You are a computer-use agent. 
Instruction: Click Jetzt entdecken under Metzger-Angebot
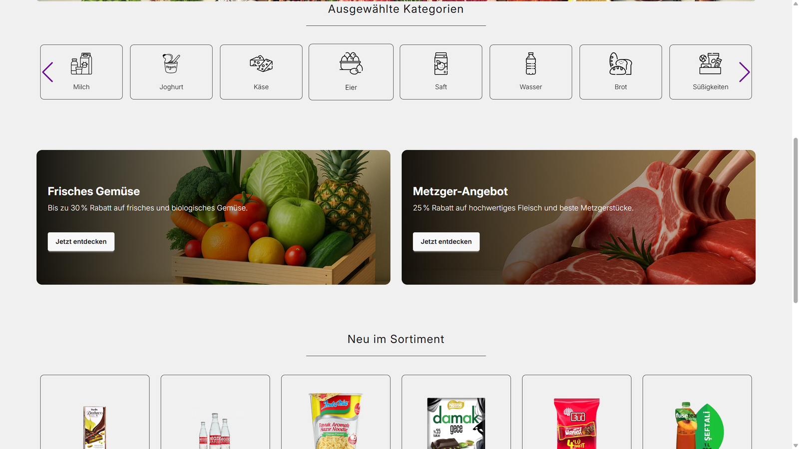pyautogui.click(x=446, y=241)
